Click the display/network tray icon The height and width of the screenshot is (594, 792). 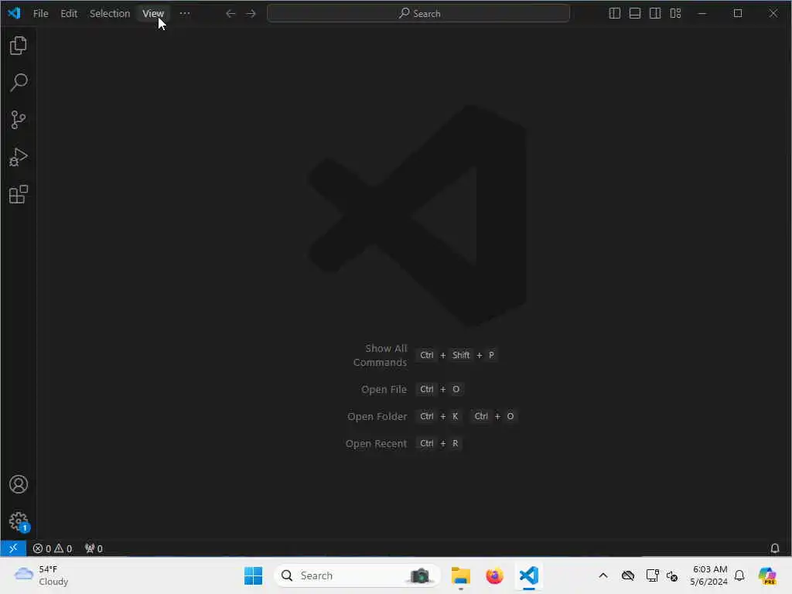pyautogui.click(x=652, y=575)
